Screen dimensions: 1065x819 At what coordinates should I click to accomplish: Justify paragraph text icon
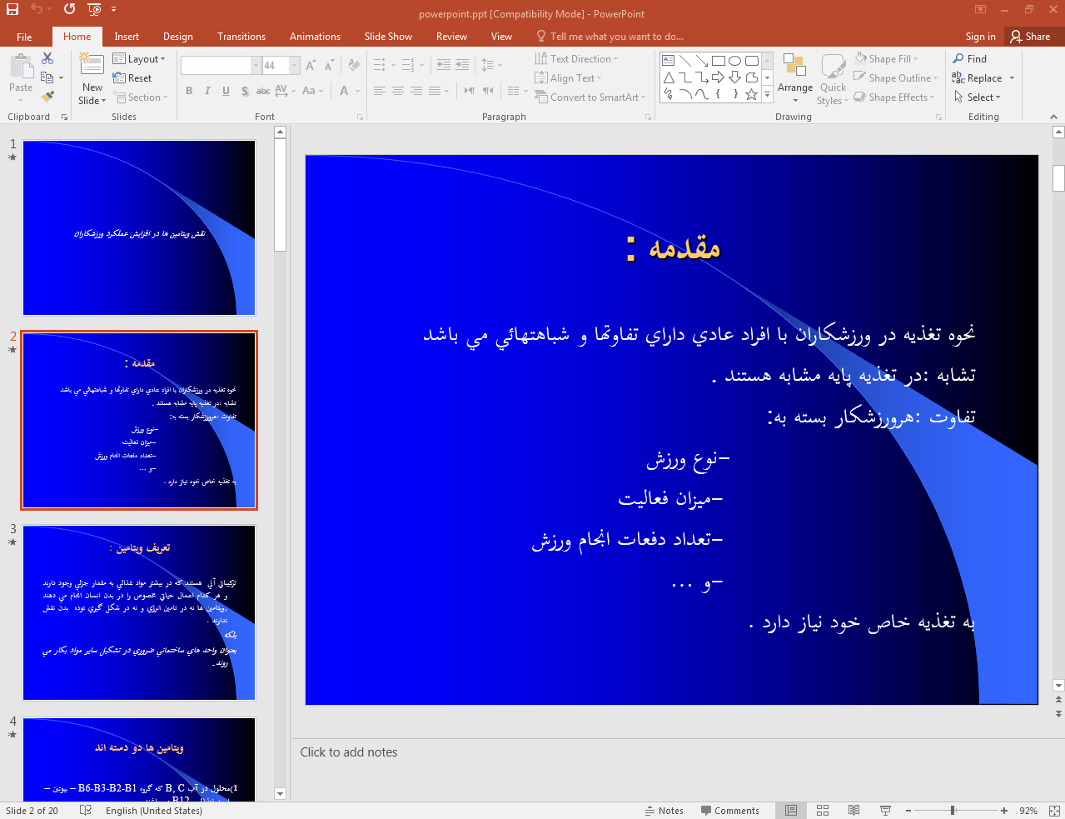[435, 91]
